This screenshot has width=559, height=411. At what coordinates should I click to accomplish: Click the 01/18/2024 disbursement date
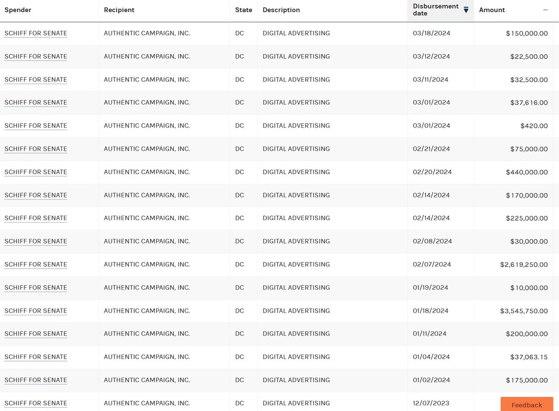430,311
